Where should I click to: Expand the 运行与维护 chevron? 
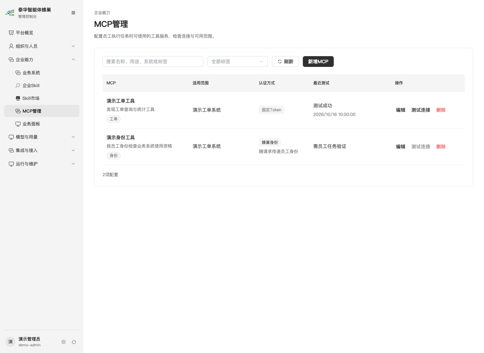point(73,164)
